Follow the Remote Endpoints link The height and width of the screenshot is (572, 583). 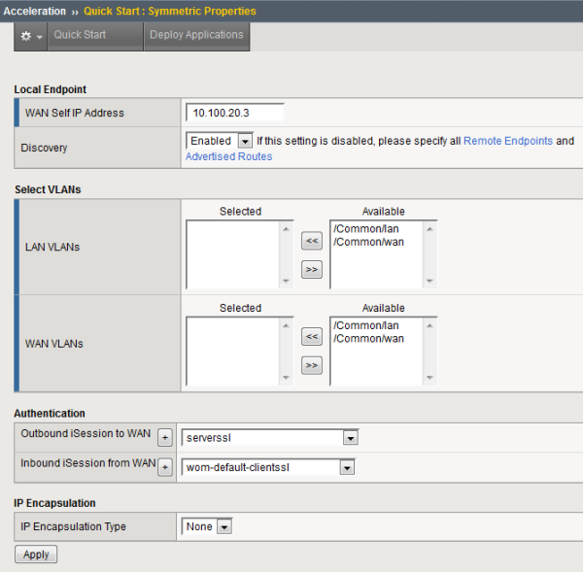[507, 141]
